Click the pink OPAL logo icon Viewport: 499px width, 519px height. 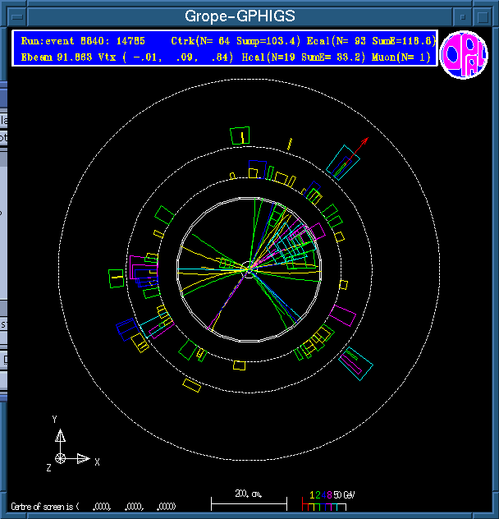tap(464, 55)
